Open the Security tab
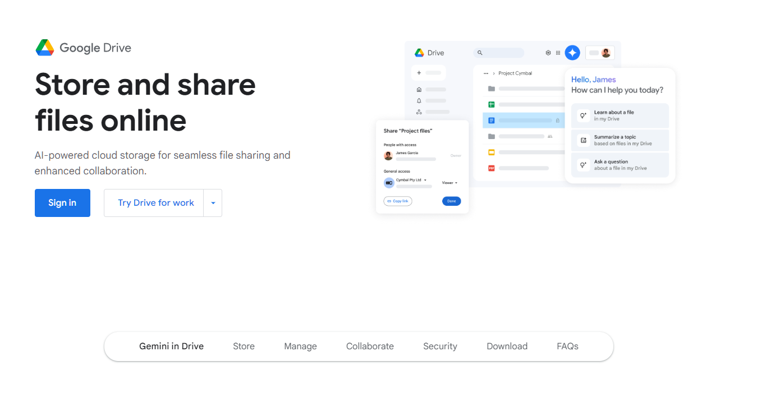The height and width of the screenshot is (416, 757). [440, 346]
